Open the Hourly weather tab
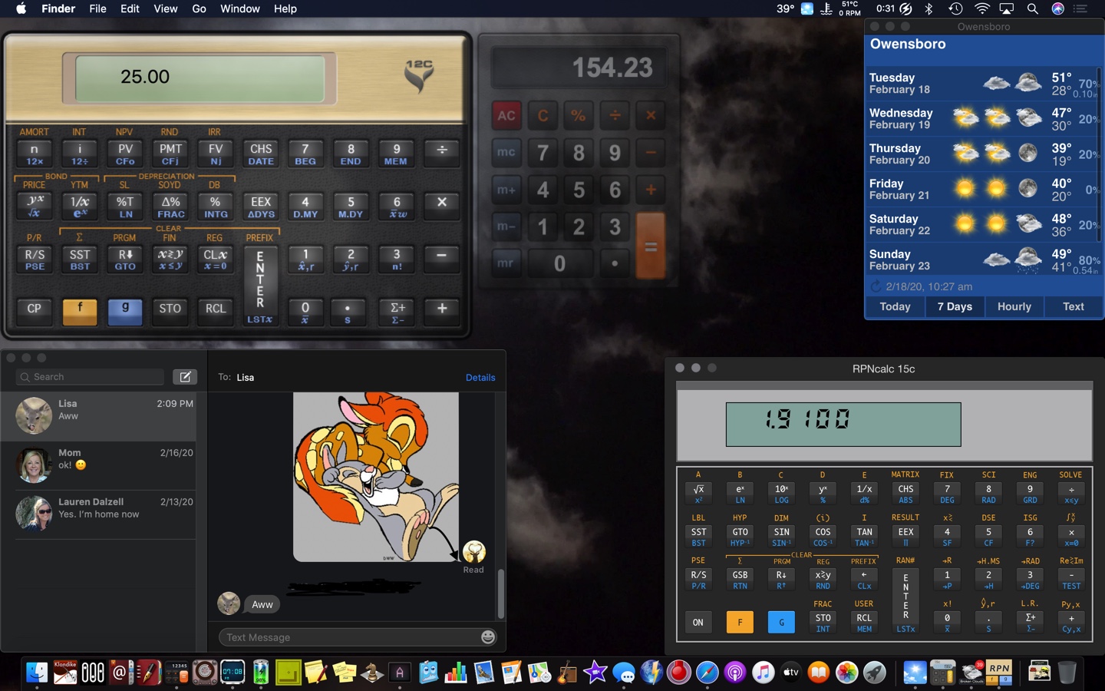The width and height of the screenshot is (1105, 691). click(1014, 306)
